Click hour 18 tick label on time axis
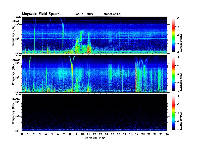 (x=131, y=134)
